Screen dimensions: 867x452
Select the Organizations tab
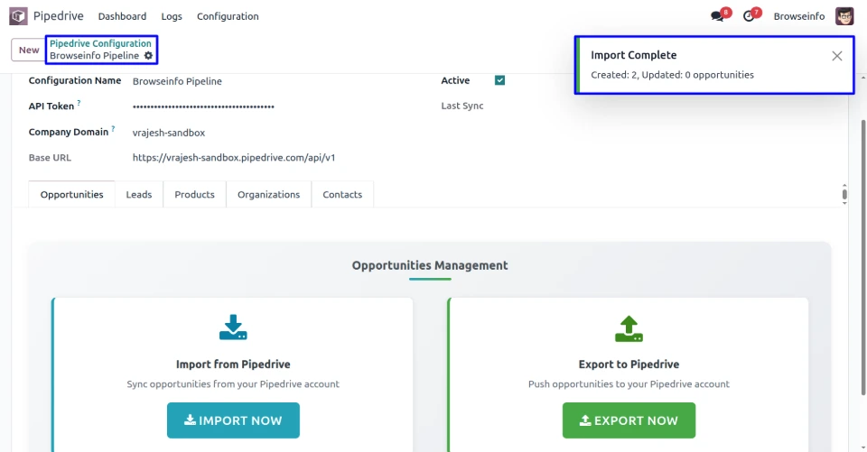(x=268, y=194)
